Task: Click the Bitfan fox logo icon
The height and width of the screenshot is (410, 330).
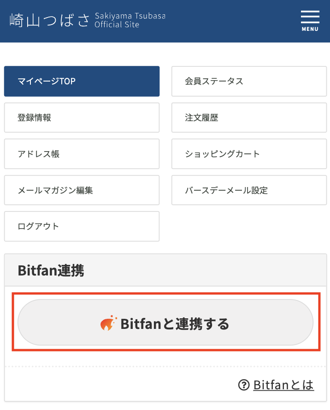Action: coord(109,323)
